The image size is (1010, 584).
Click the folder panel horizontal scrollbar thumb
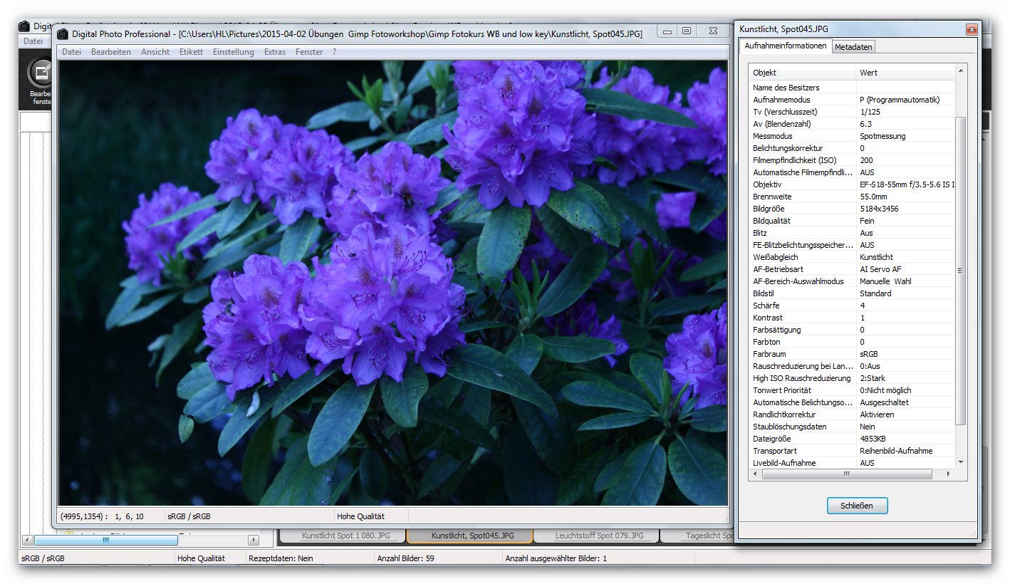click(x=105, y=540)
